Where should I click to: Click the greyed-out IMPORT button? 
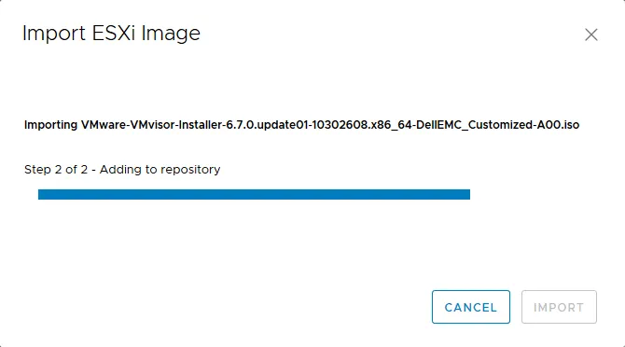tap(559, 307)
